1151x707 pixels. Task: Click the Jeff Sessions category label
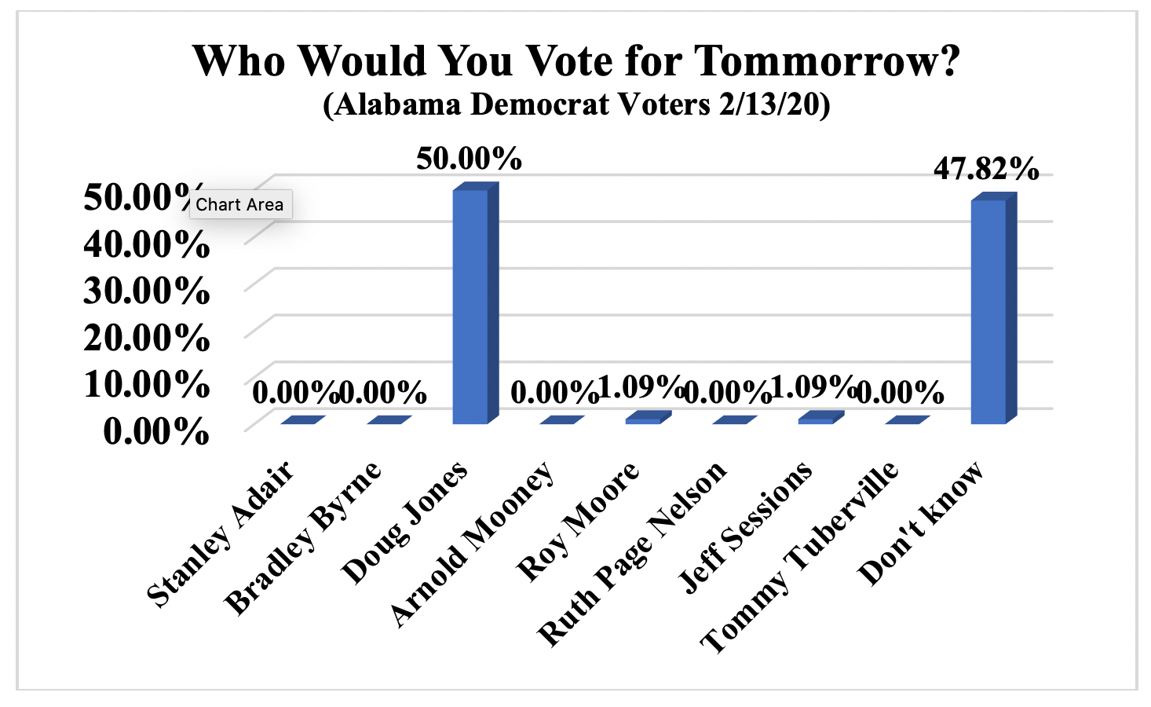pos(744,528)
